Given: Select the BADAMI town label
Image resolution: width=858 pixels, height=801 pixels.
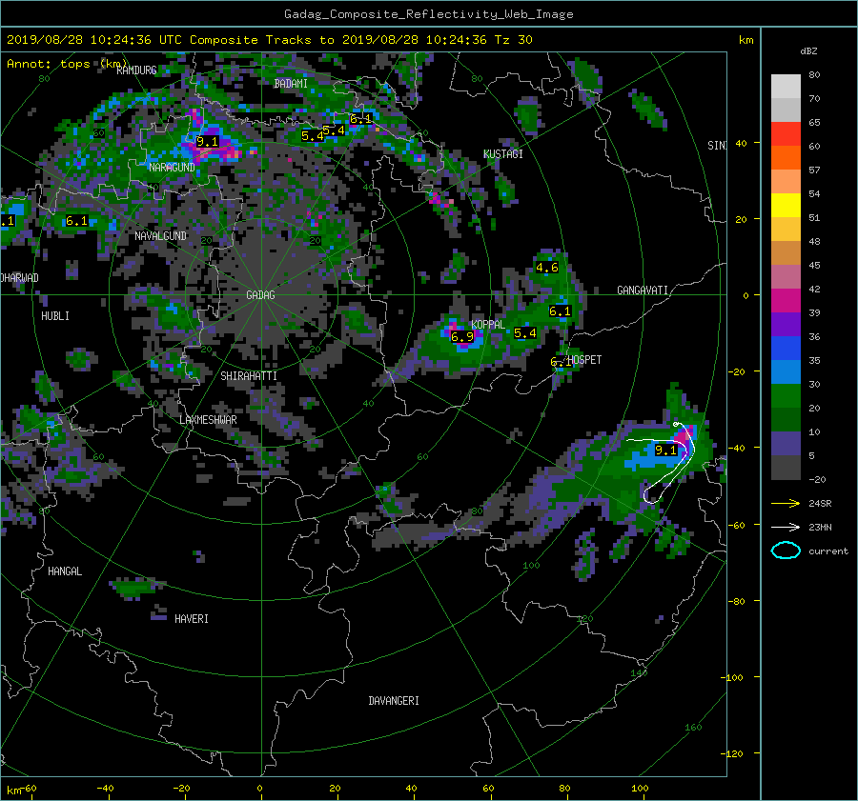Looking at the screenshot, I should tap(291, 84).
